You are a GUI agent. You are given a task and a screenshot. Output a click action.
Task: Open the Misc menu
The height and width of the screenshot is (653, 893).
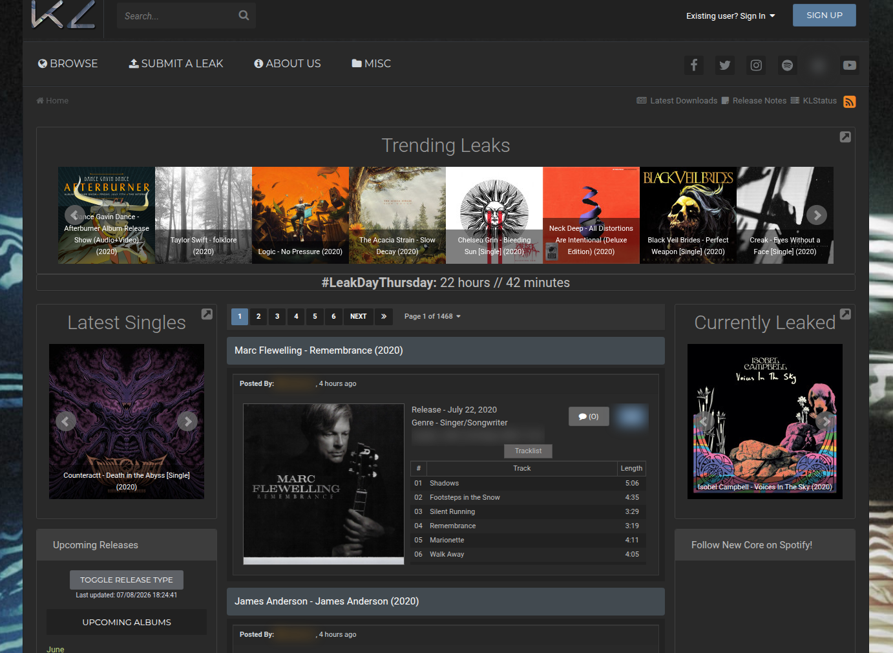coord(372,63)
